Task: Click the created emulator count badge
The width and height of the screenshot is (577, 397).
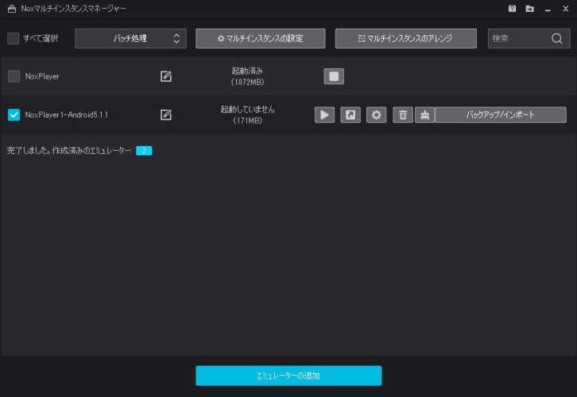Action: point(144,151)
